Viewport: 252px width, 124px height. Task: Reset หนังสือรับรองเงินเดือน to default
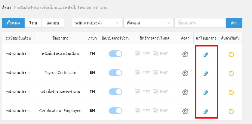click(x=231, y=54)
